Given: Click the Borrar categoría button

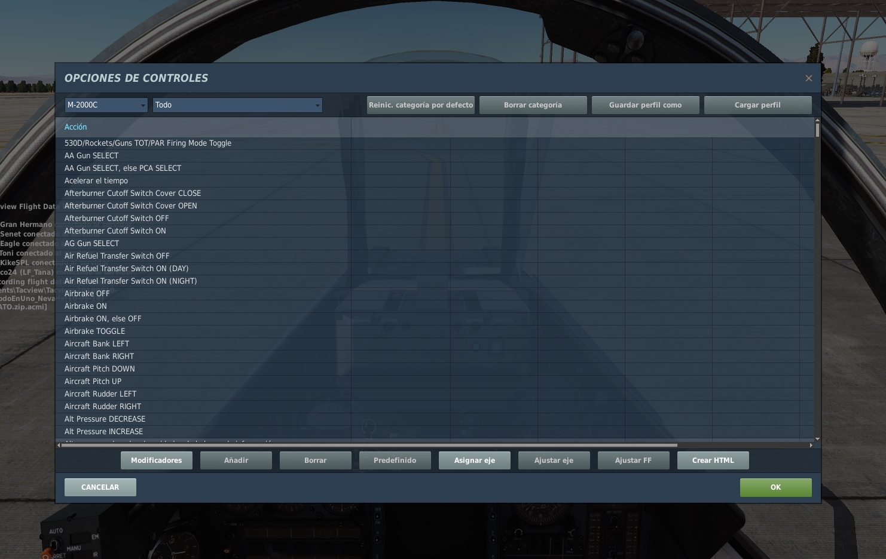Looking at the screenshot, I should click(x=533, y=105).
